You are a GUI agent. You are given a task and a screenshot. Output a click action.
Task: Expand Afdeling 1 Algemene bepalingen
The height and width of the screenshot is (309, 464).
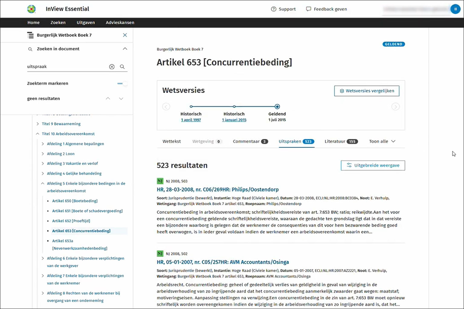(43, 144)
